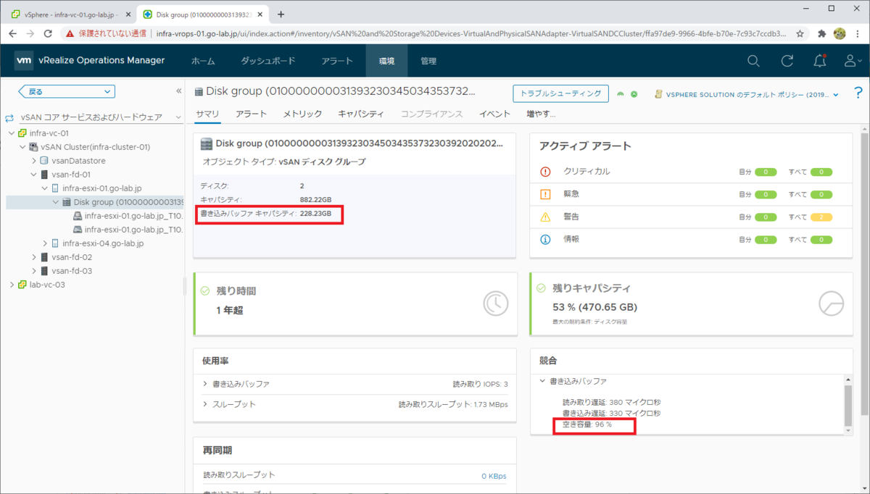The image size is (870, 494).
Task: Open the 管理 menu
Action: pyautogui.click(x=428, y=62)
